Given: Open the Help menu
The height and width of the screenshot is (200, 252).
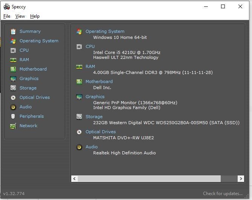Looking at the screenshot, I should pos(35,16).
